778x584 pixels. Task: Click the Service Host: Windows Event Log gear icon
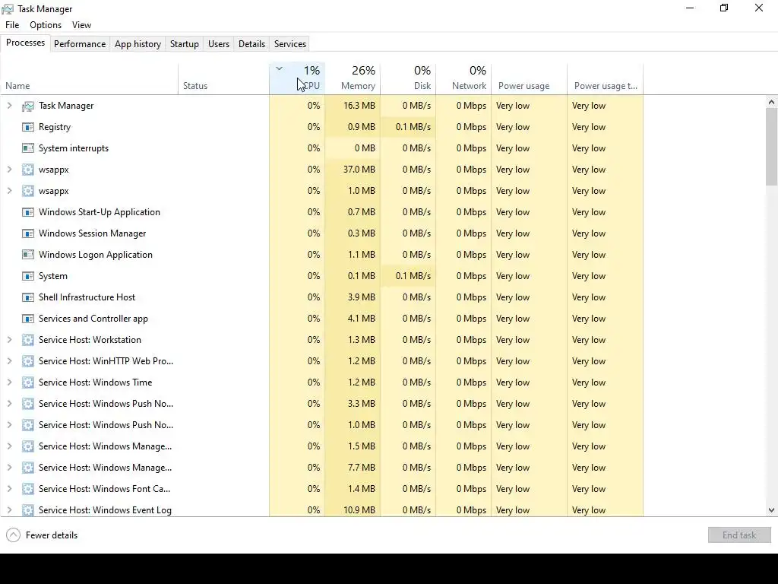[x=28, y=510]
